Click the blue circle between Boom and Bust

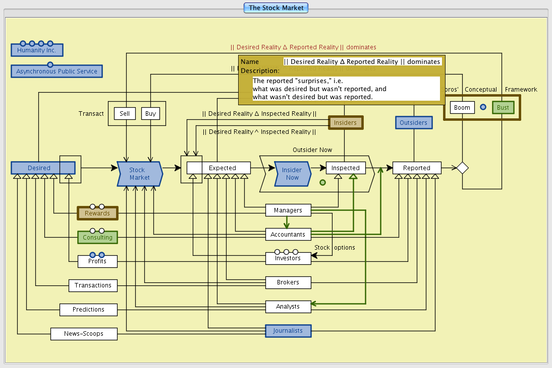[x=483, y=107]
